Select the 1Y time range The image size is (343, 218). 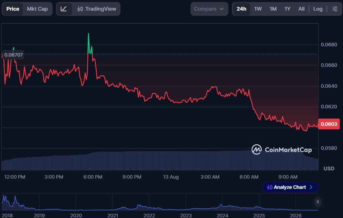287,9
